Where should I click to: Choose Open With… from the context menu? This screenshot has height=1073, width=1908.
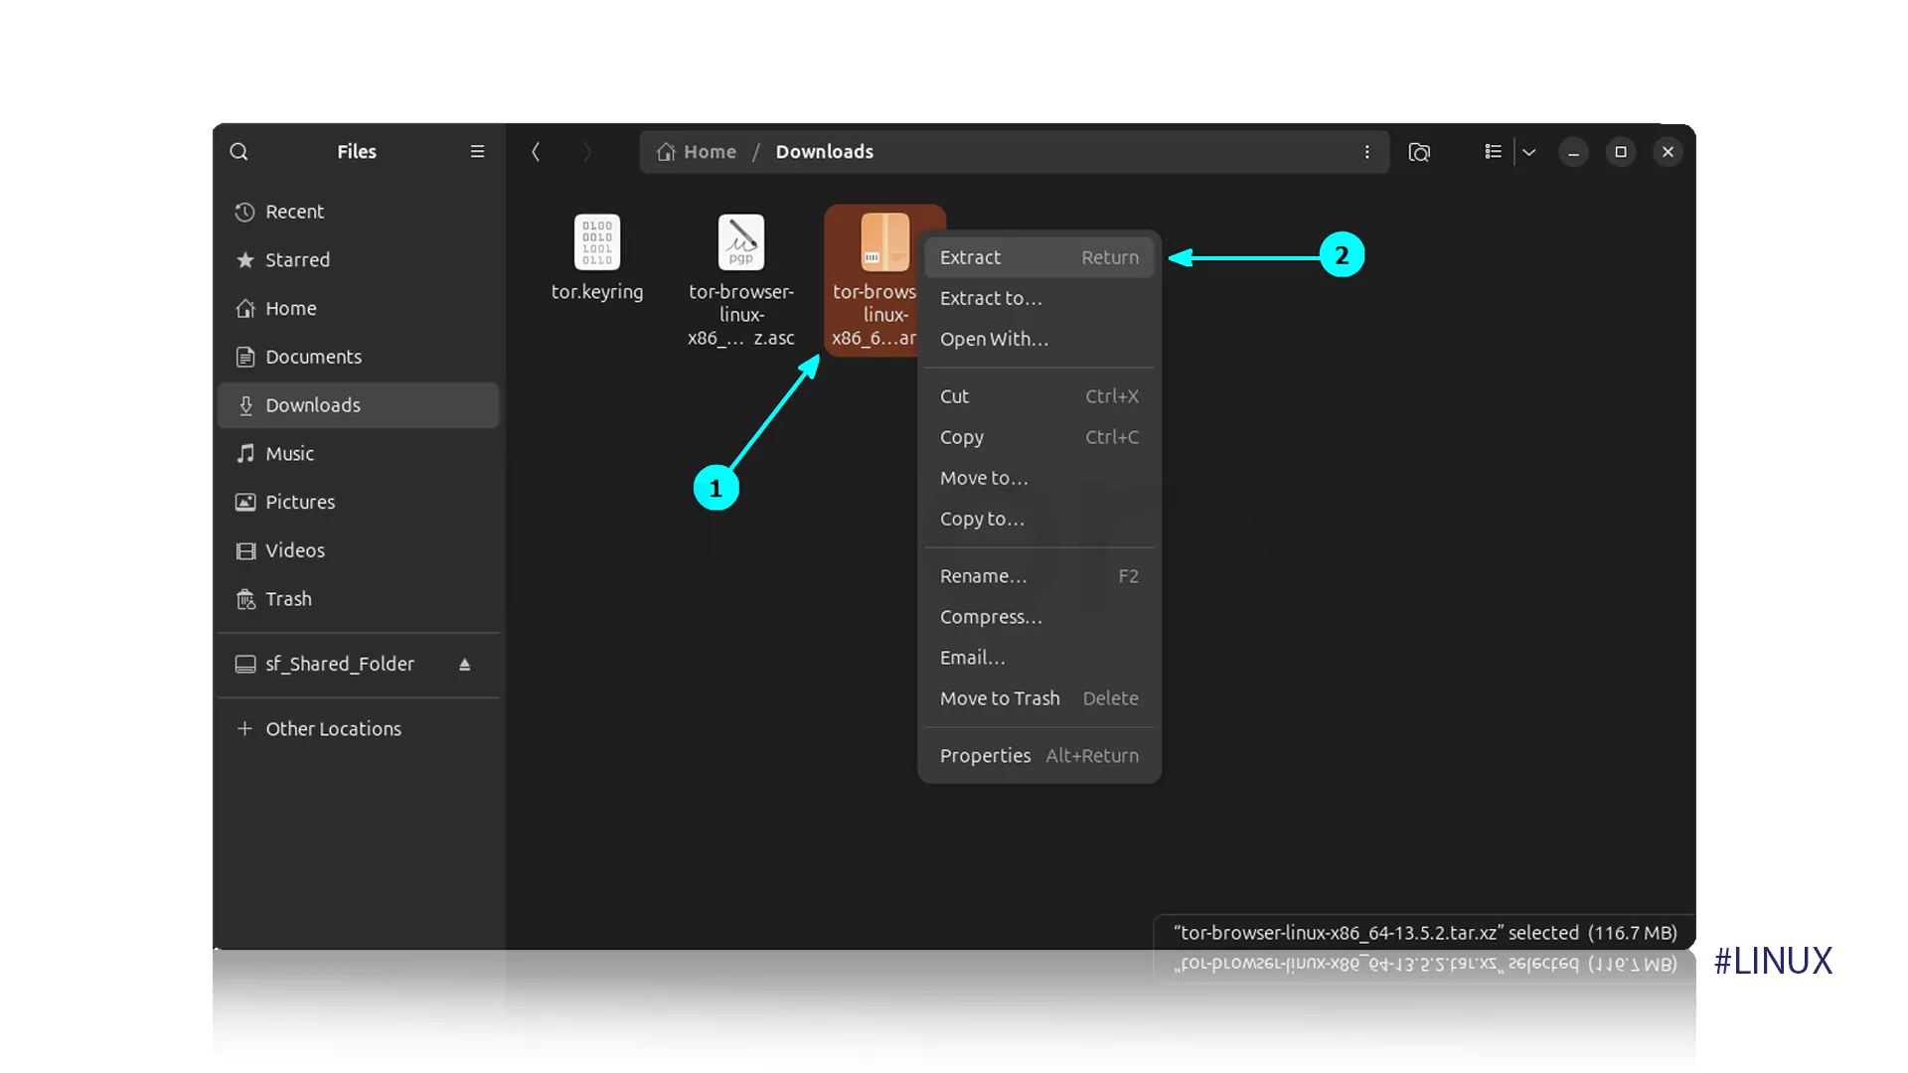pyautogui.click(x=1039, y=339)
